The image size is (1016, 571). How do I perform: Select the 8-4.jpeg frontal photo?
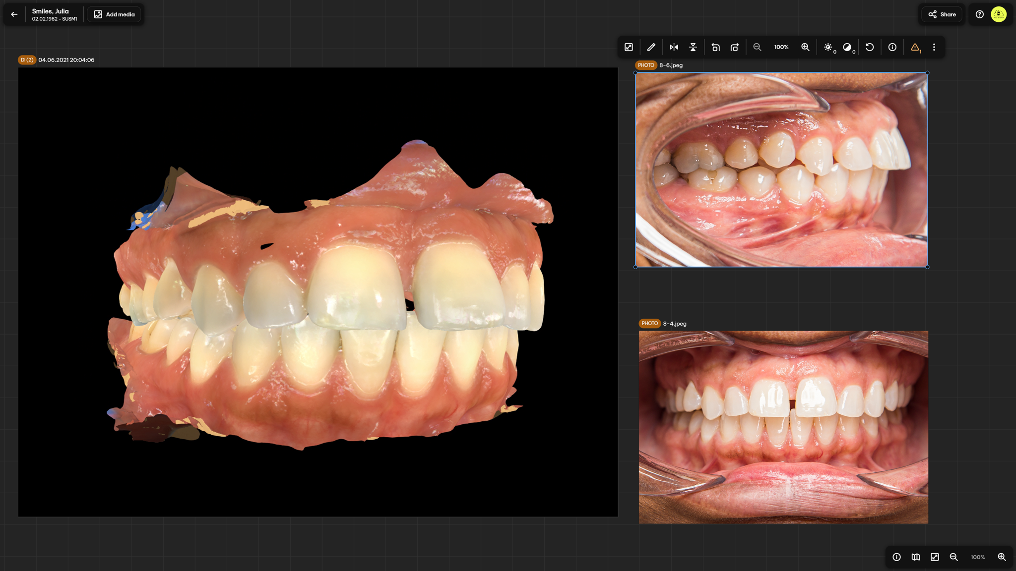(x=783, y=427)
